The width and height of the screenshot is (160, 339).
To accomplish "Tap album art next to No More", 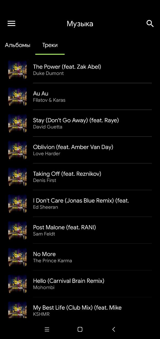I will click(x=17, y=257).
